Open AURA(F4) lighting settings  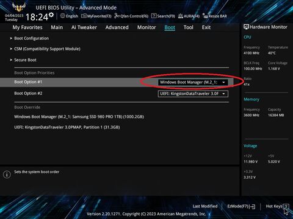[x=189, y=16]
